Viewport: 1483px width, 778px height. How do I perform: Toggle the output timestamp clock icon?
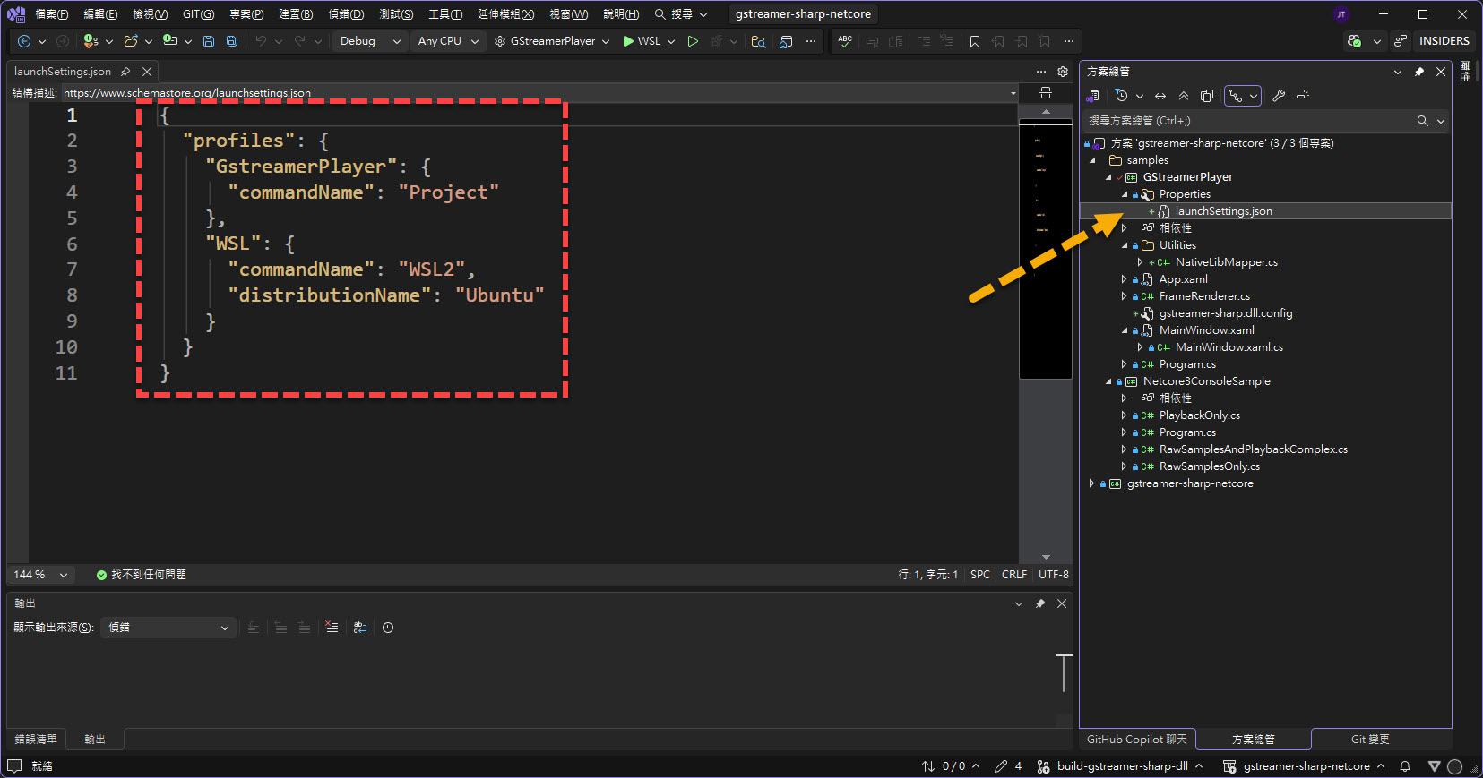coord(388,628)
